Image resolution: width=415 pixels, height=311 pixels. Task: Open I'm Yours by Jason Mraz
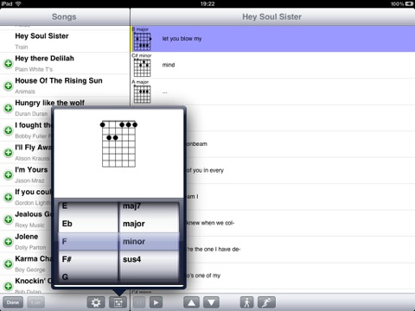26,175
